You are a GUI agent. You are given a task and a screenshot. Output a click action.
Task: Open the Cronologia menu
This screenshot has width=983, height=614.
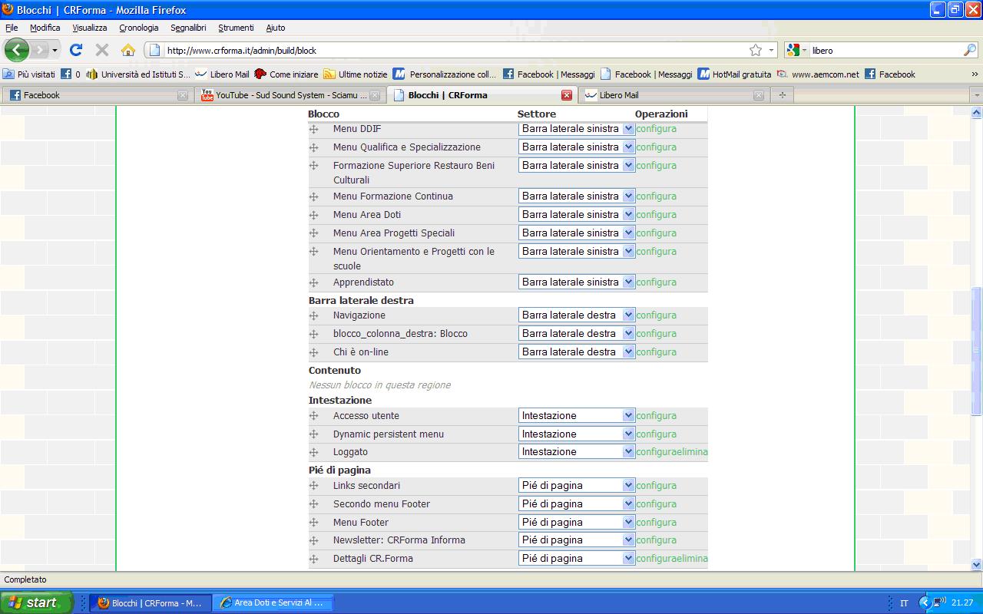(139, 28)
